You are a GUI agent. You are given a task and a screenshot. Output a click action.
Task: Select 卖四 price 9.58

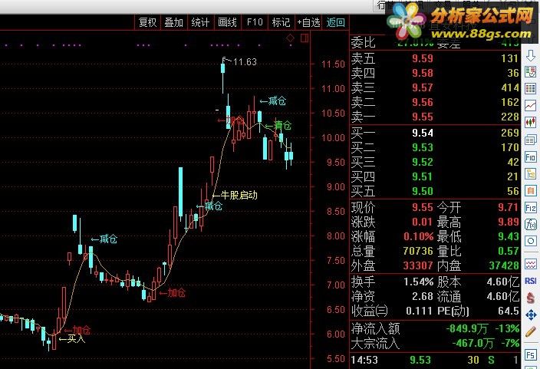click(x=422, y=73)
